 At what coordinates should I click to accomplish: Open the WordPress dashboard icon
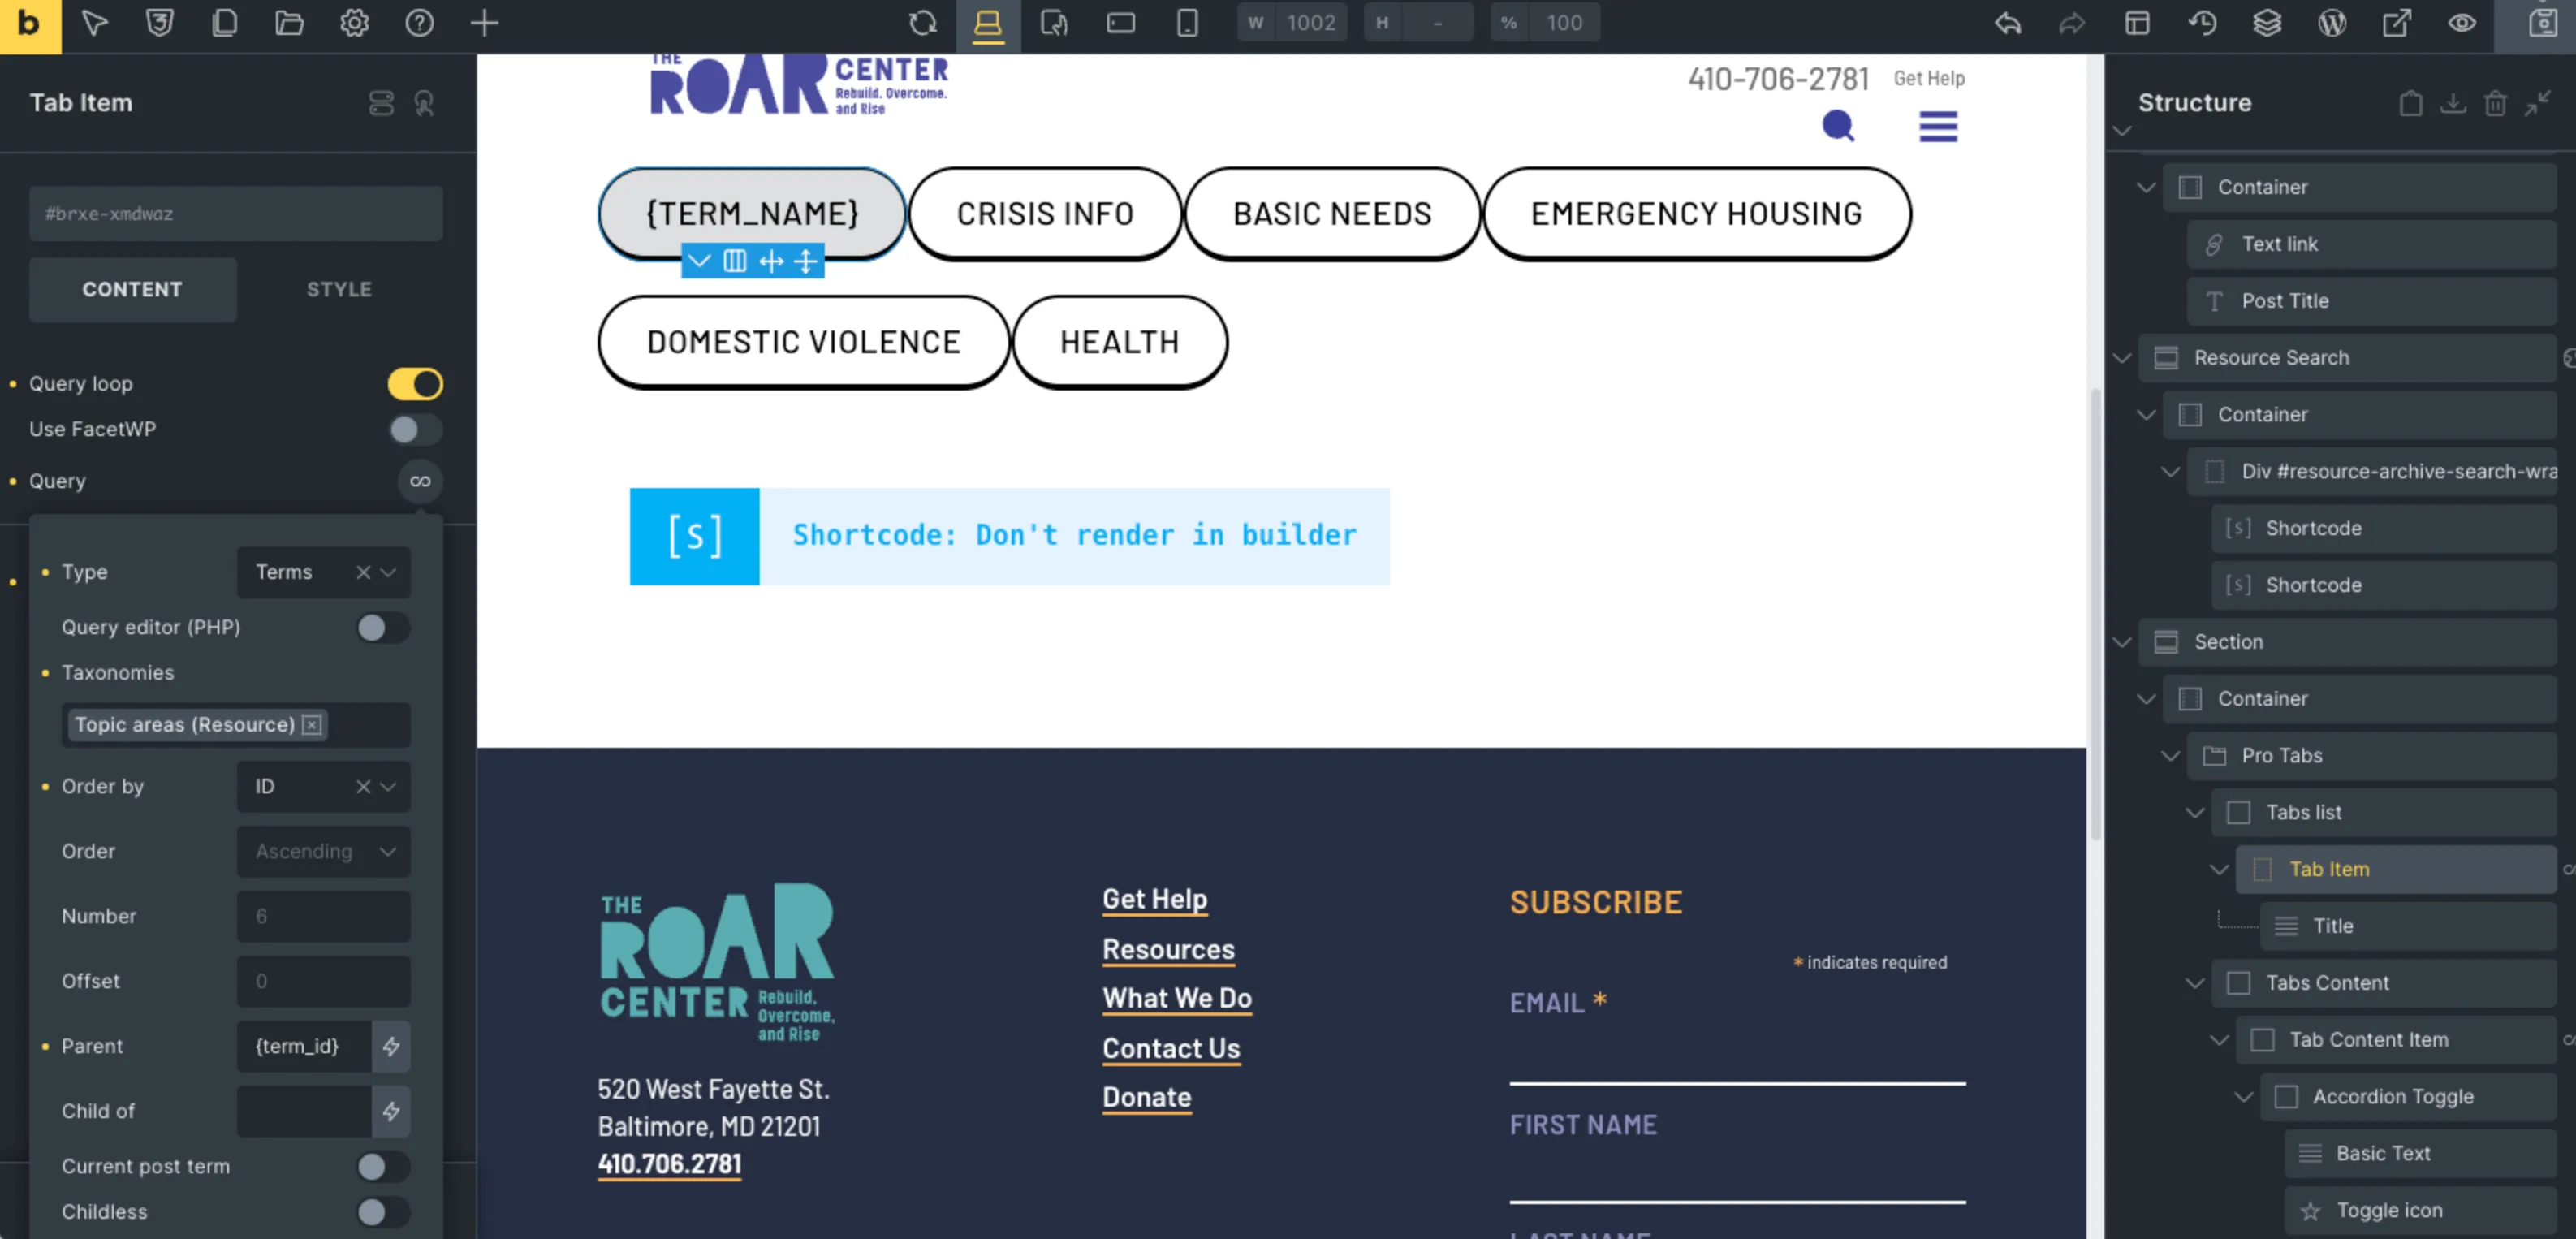tap(2331, 23)
